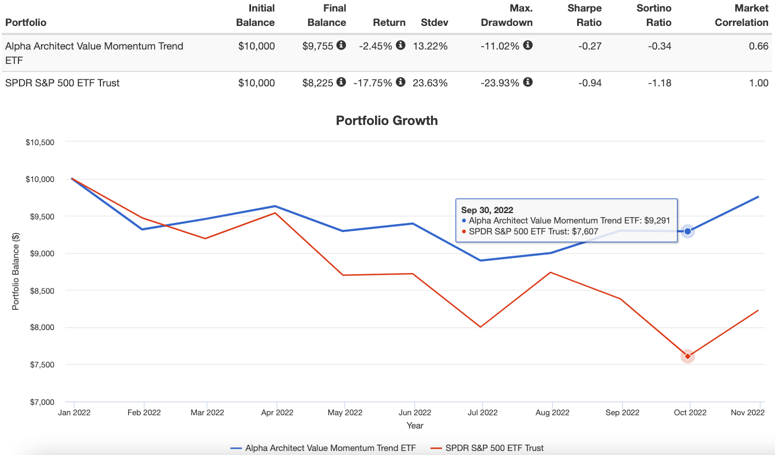Click the -0.27 Sharpe ratio value
This screenshot has width=775, height=455.
590,46
